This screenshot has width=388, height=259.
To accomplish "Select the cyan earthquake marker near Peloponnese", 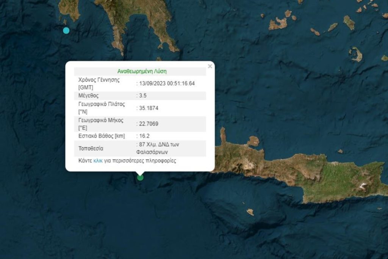I will 66,30.
